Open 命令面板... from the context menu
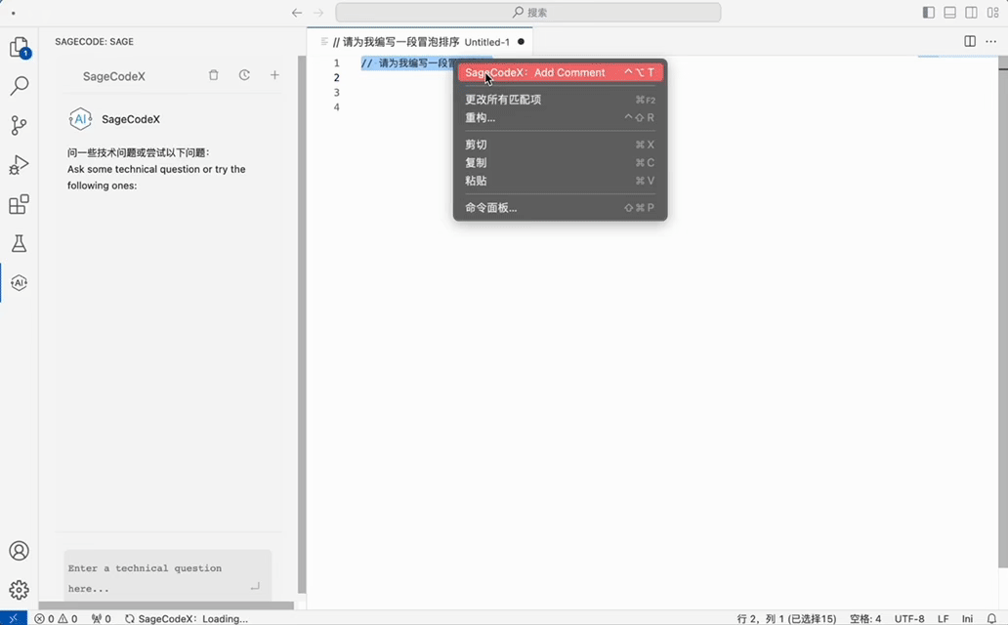This screenshot has width=1008, height=625. (x=560, y=208)
